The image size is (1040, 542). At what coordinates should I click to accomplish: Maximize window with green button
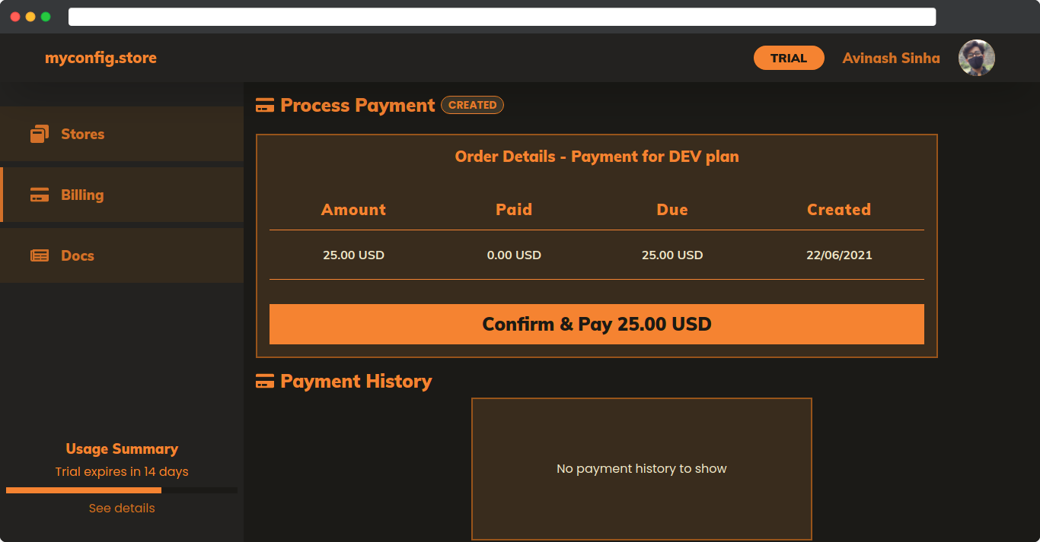[46, 17]
